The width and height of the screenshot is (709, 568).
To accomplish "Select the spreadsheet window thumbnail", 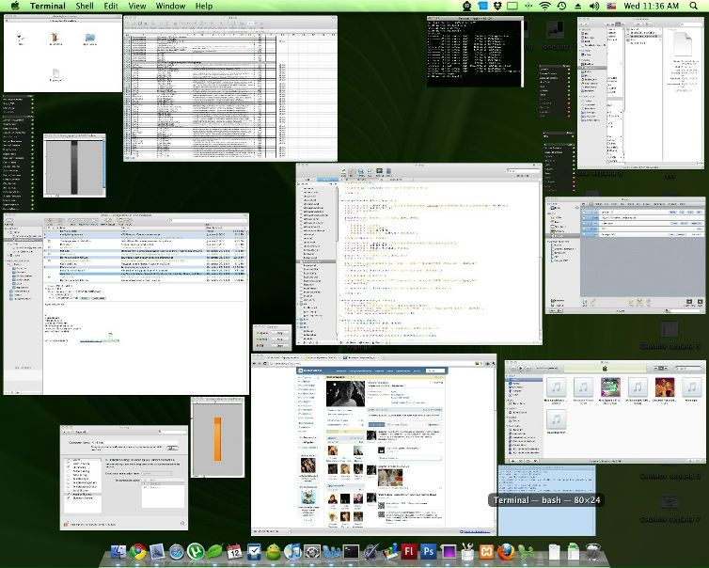I will tap(230, 87).
